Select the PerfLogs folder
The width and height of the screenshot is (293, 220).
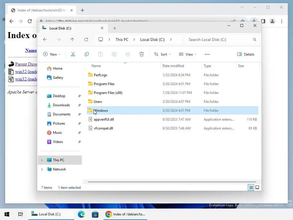(x=172, y=75)
